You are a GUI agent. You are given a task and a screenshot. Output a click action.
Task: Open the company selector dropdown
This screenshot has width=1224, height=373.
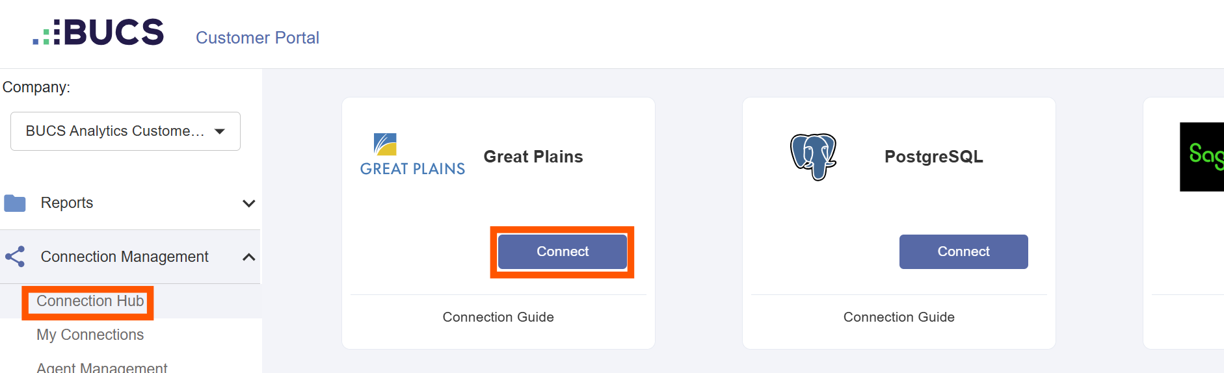click(x=126, y=131)
